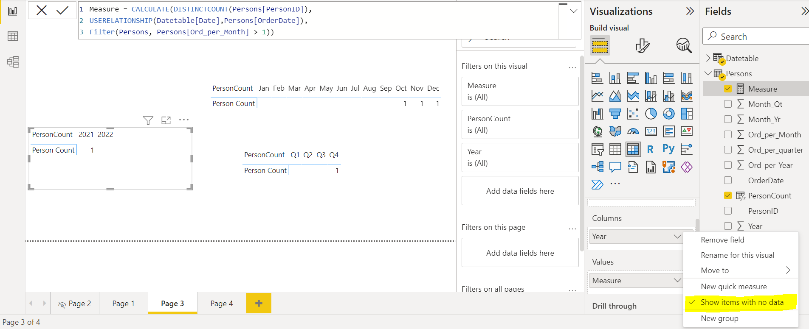809x329 pixels.
Task: Choose the Python visual
Action: (x=668, y=149)
